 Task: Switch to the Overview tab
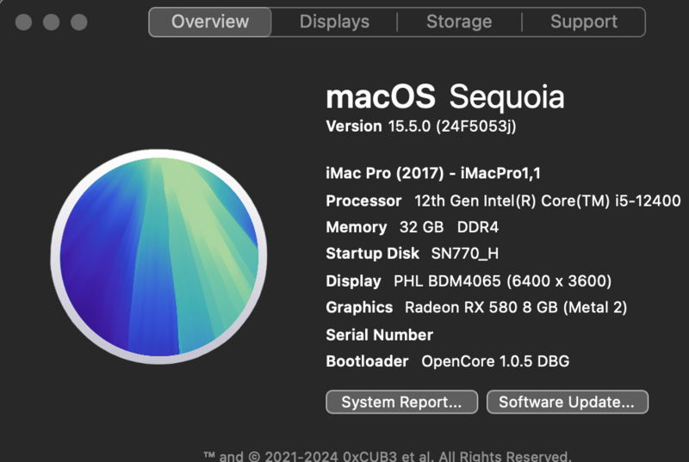[210, 22]
